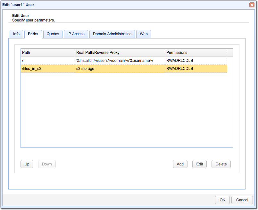Switch to the Web tab
Viewport: 258px width, 210px height.
pyautogui.click(x=144, y=34)
